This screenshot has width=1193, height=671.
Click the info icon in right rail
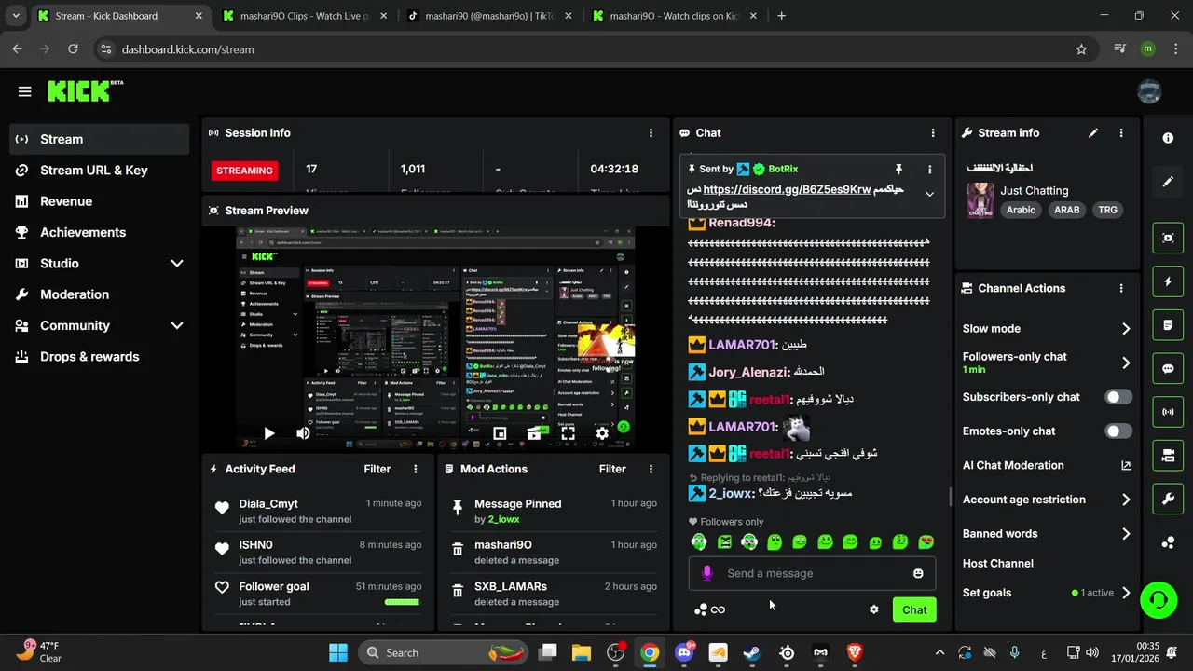click(1168, 138)
